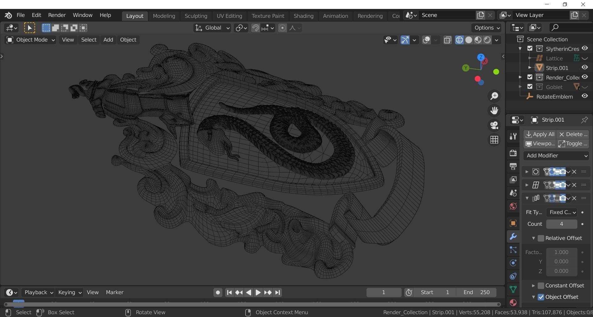Enable the Relative Offset checkbox
This screenshot has height=317, width=593.
click(x=541, y=238)
